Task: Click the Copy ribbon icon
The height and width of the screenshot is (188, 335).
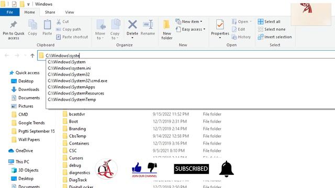Action: coord(32,25)
